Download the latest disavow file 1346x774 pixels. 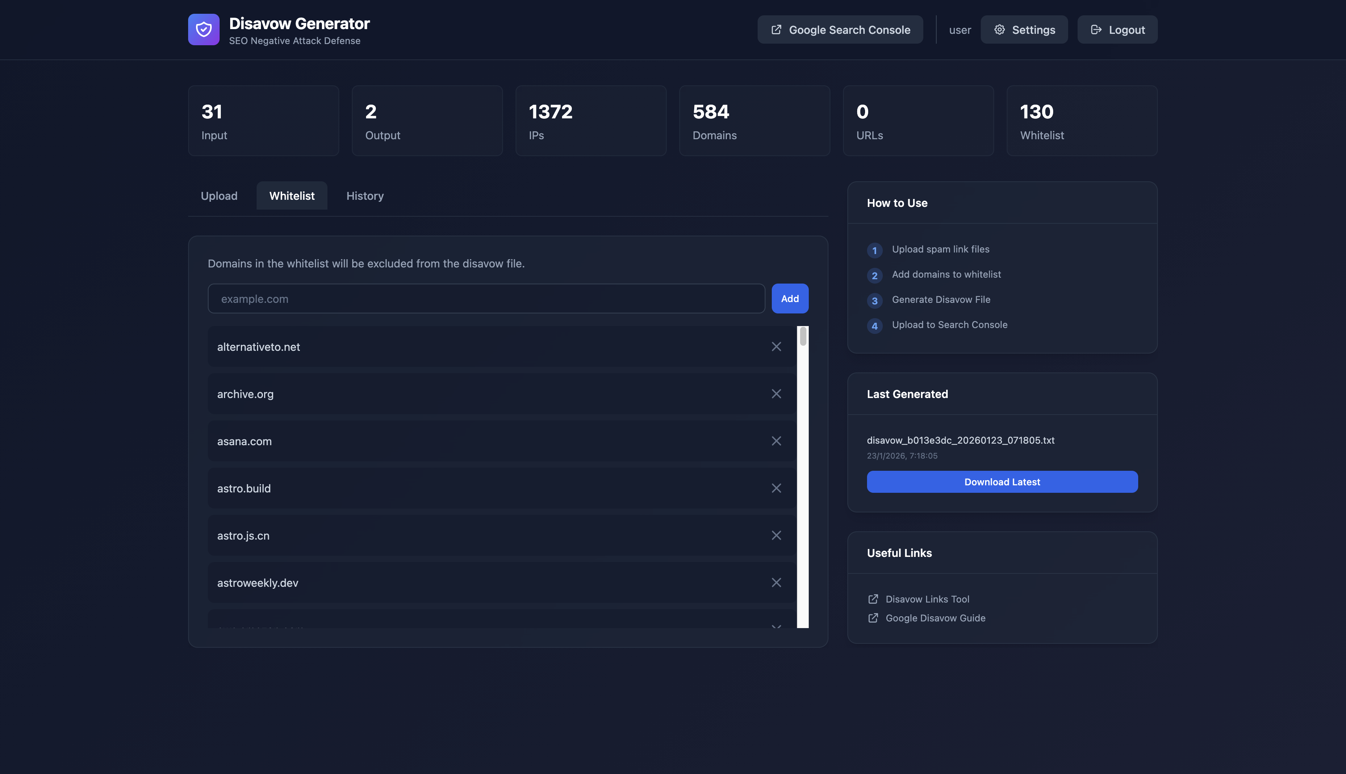pyautogui.click(x=1002, y=482)
